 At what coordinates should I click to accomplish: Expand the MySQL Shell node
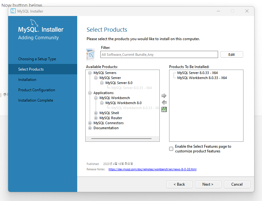[x=96, y=113]
